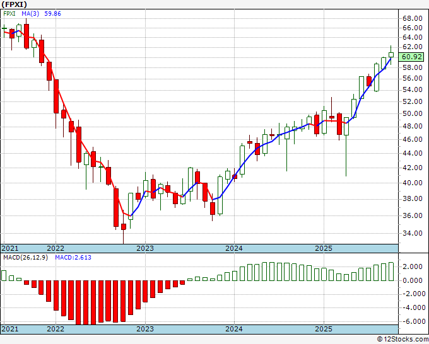Click the 62.00 price axis label

[413, 47]
